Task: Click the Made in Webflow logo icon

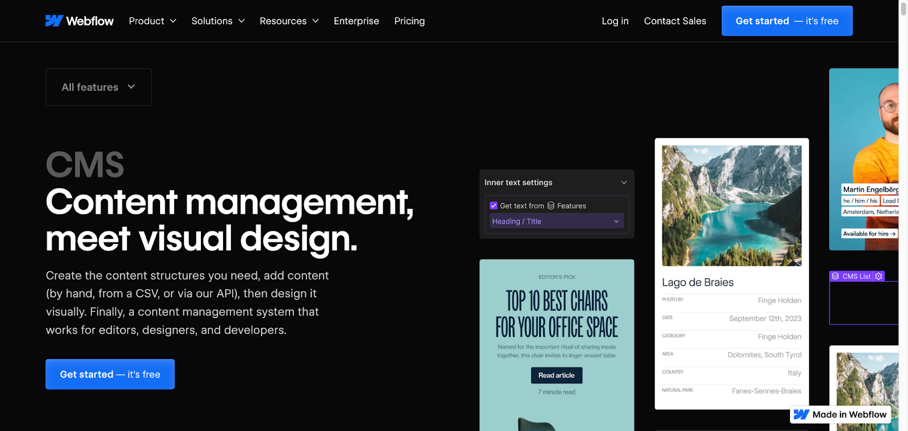Action: 801,415
